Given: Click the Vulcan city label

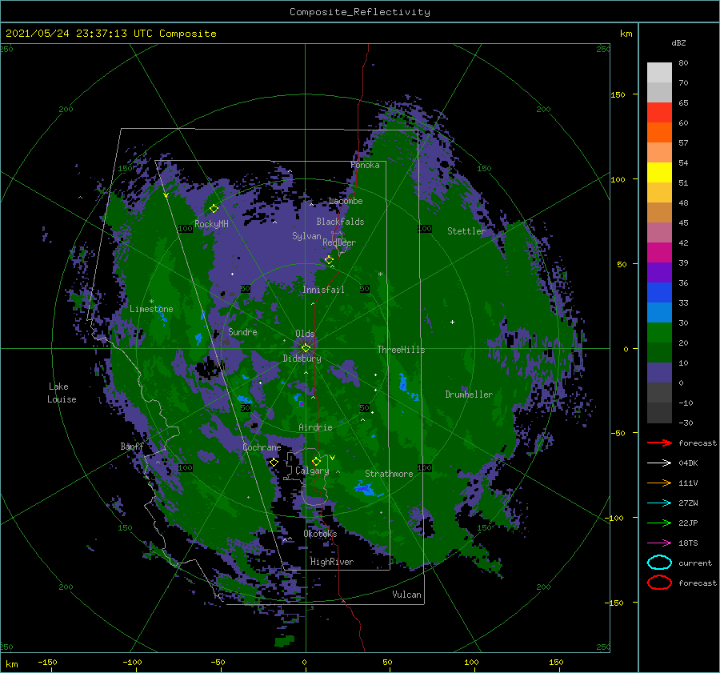Looking at the screenshot, I should tap(406, 595).
